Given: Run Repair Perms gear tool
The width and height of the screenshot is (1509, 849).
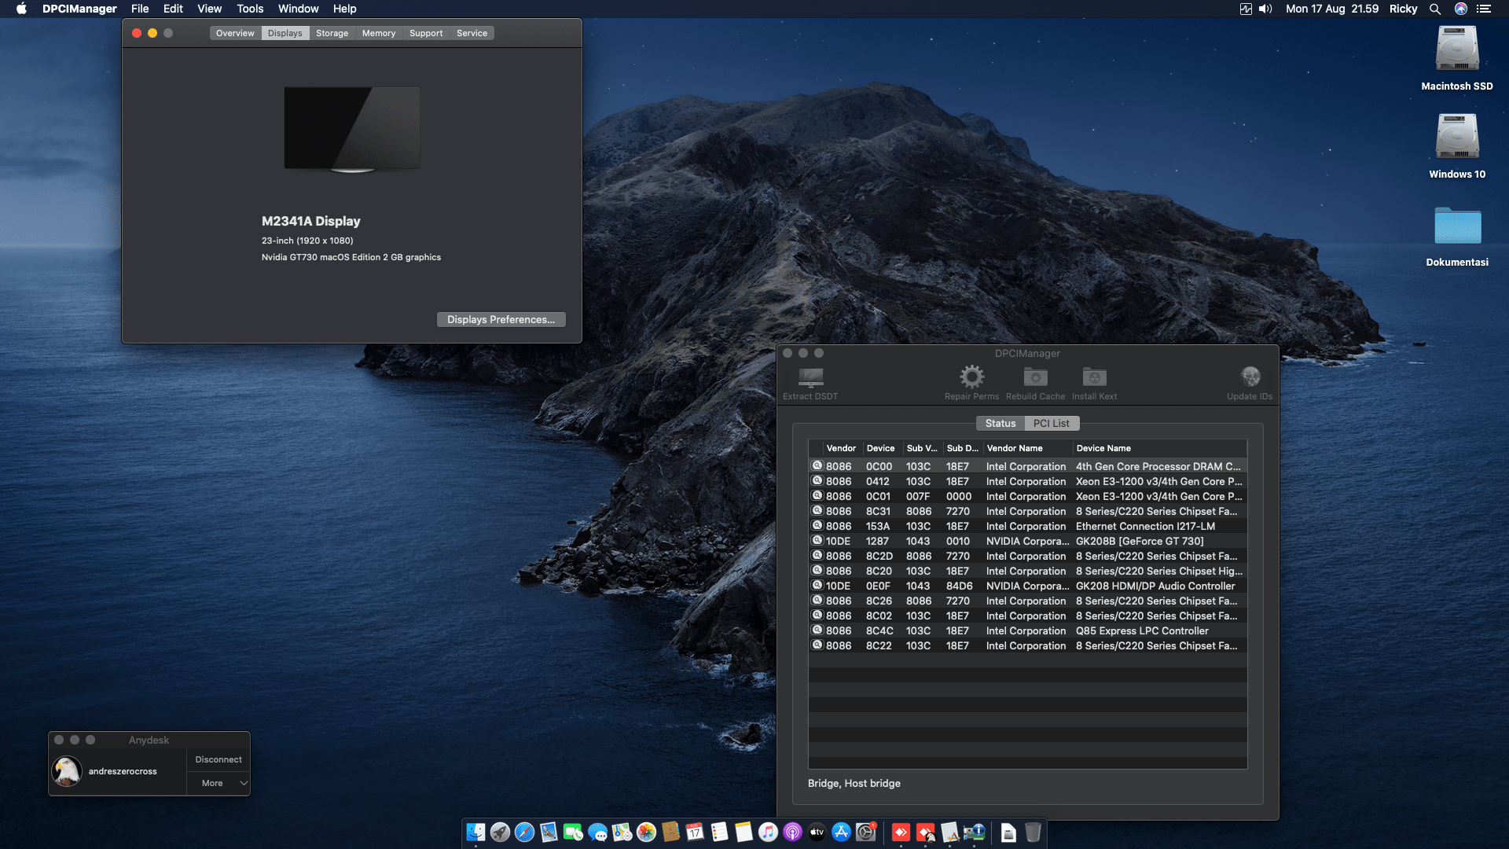Looking at the screenshot, I should tap(971, 377).
